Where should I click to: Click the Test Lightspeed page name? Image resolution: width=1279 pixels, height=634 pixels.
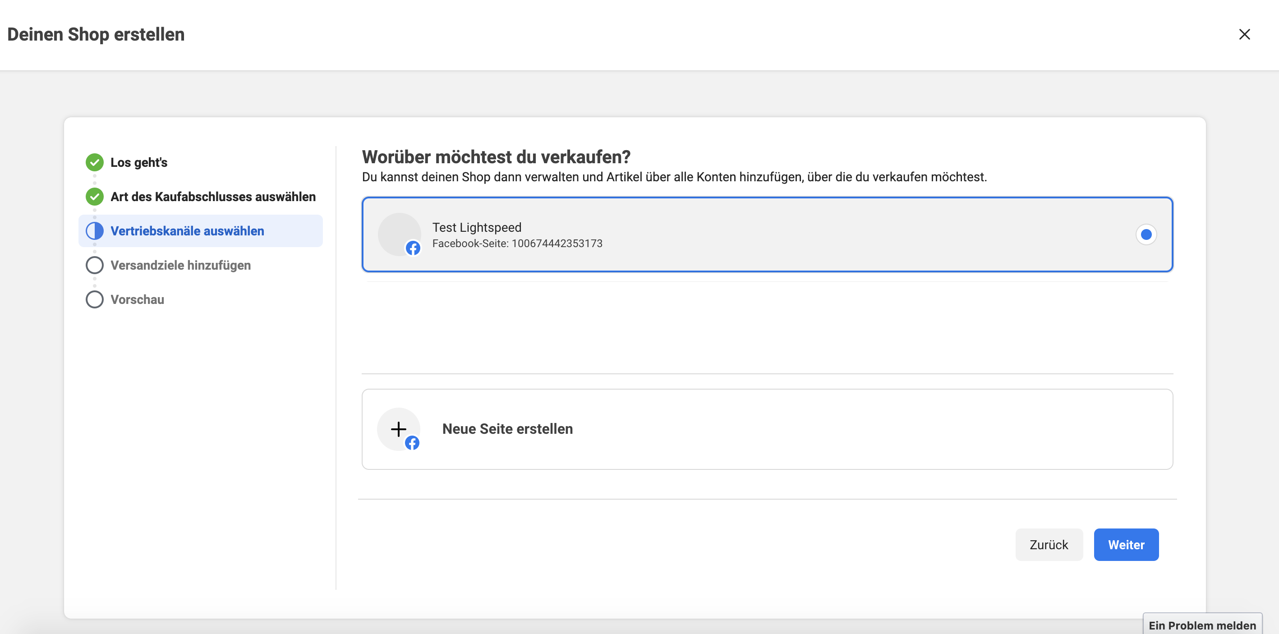point(477,227)
